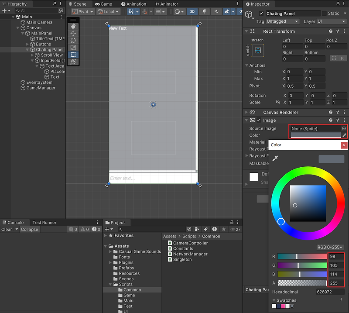Expand Scroll View in Hierarchy
This screenshot has height=313, width=349.
pyautogui.click(x=32, y=55)
